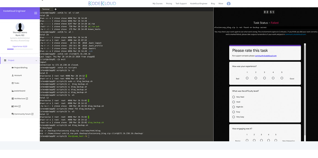The image size is (318, 158).
Task: Switch to the Terminal tab
Action: (46, 9)
